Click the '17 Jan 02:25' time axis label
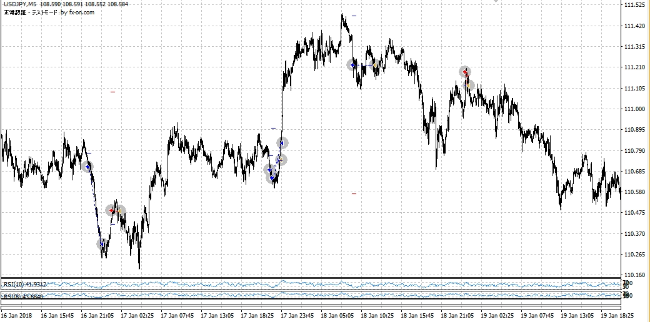650x322 pixels. point(138,315)
